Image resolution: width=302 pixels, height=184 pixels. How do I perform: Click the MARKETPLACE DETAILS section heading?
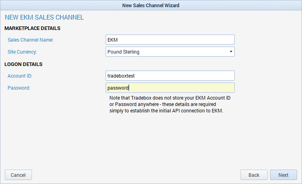pos(32,28)
